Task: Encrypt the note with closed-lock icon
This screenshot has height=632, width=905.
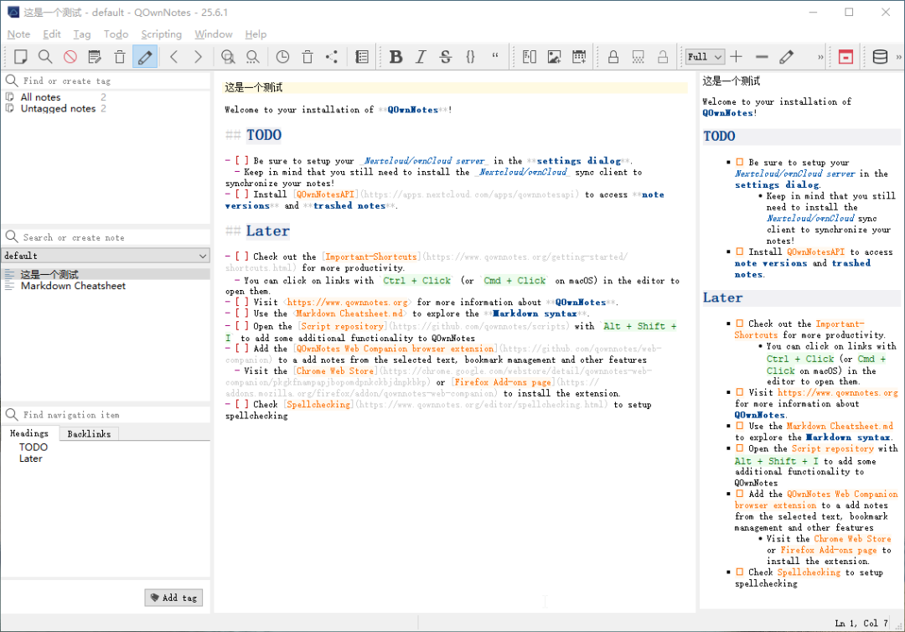Action: [613, 56]
